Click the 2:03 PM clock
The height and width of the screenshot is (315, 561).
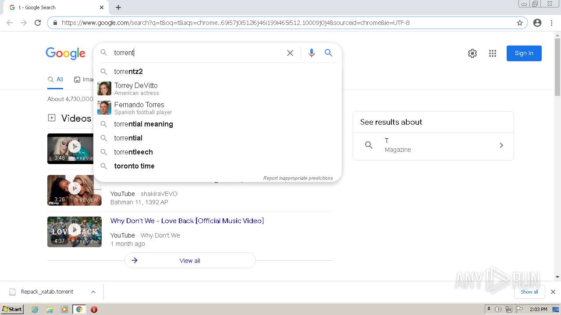[538, 309]
